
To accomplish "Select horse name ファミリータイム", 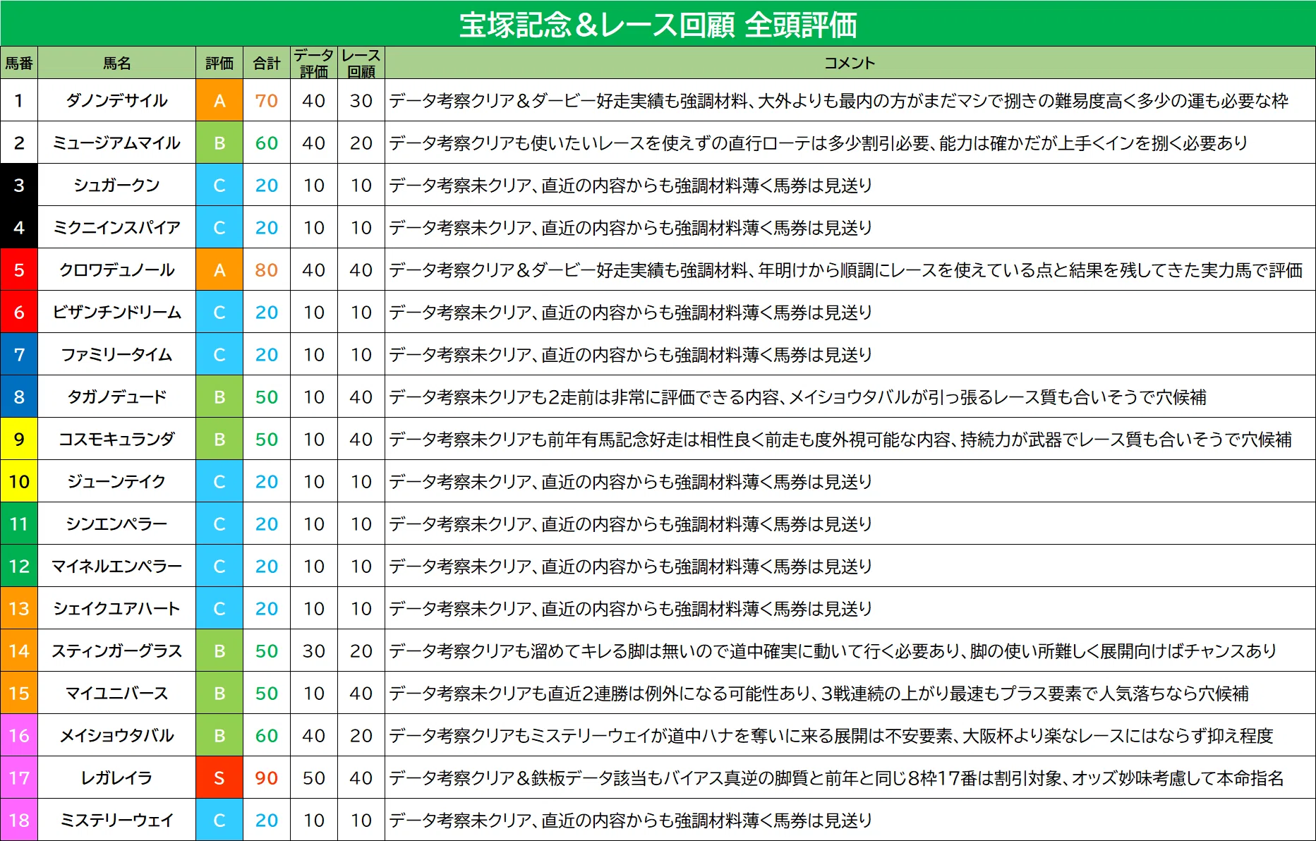I will click(x=116, y=354).
